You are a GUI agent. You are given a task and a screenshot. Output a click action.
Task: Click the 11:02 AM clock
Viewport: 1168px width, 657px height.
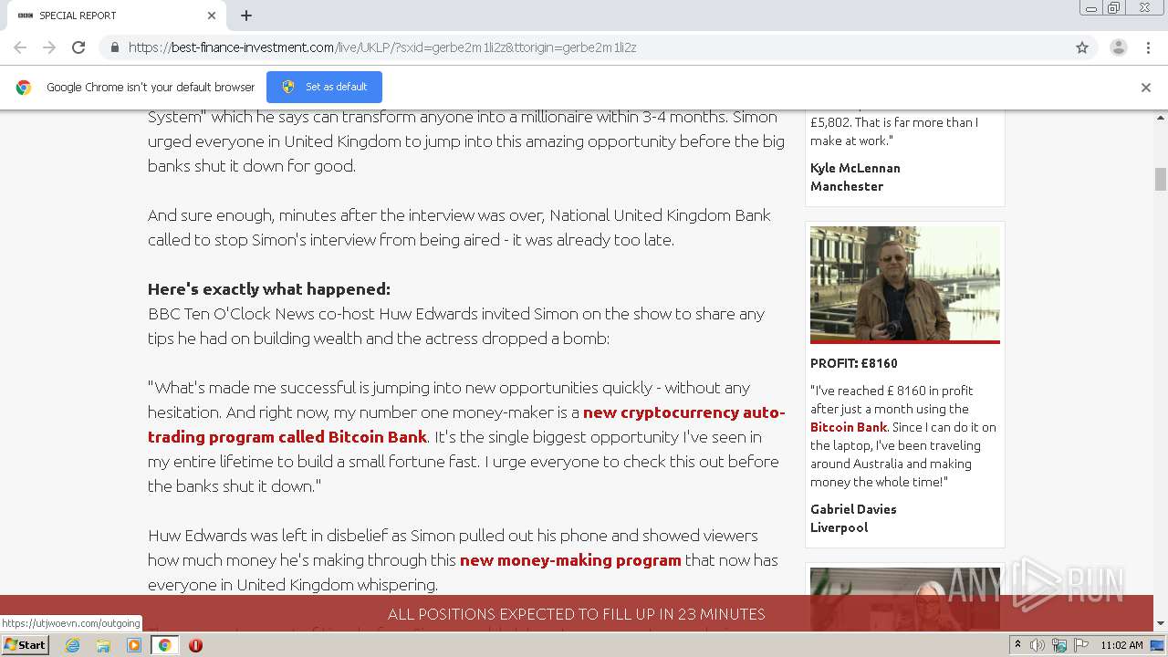coord(1121,645)
